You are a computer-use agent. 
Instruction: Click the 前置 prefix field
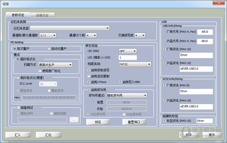pyautogui.click(x=127, y=102)
